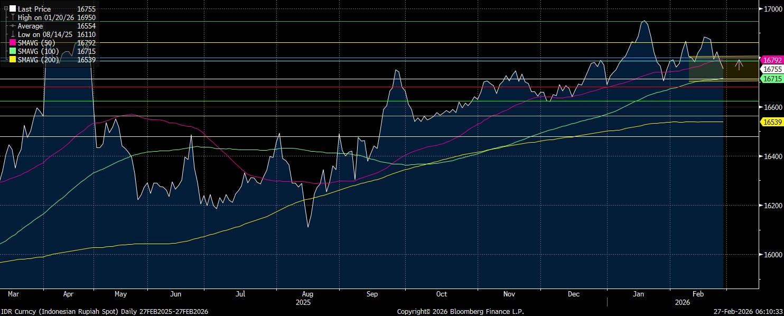Viewport: 784px width, 316px height.
Task: Click the magenta SMAVG (50) swatch
Action: coord(13,43)
